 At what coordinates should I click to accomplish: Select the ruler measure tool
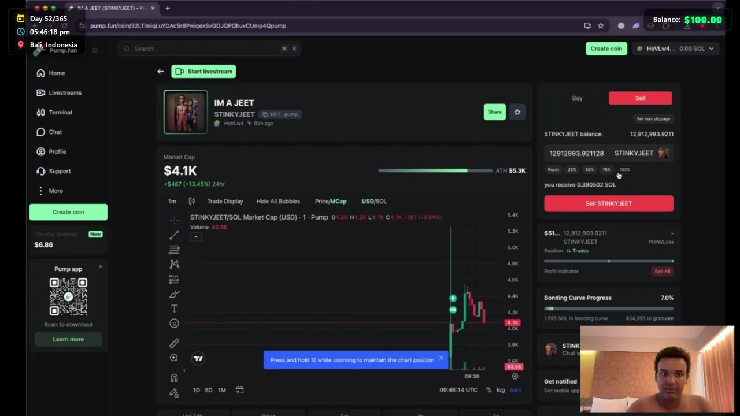174,343
